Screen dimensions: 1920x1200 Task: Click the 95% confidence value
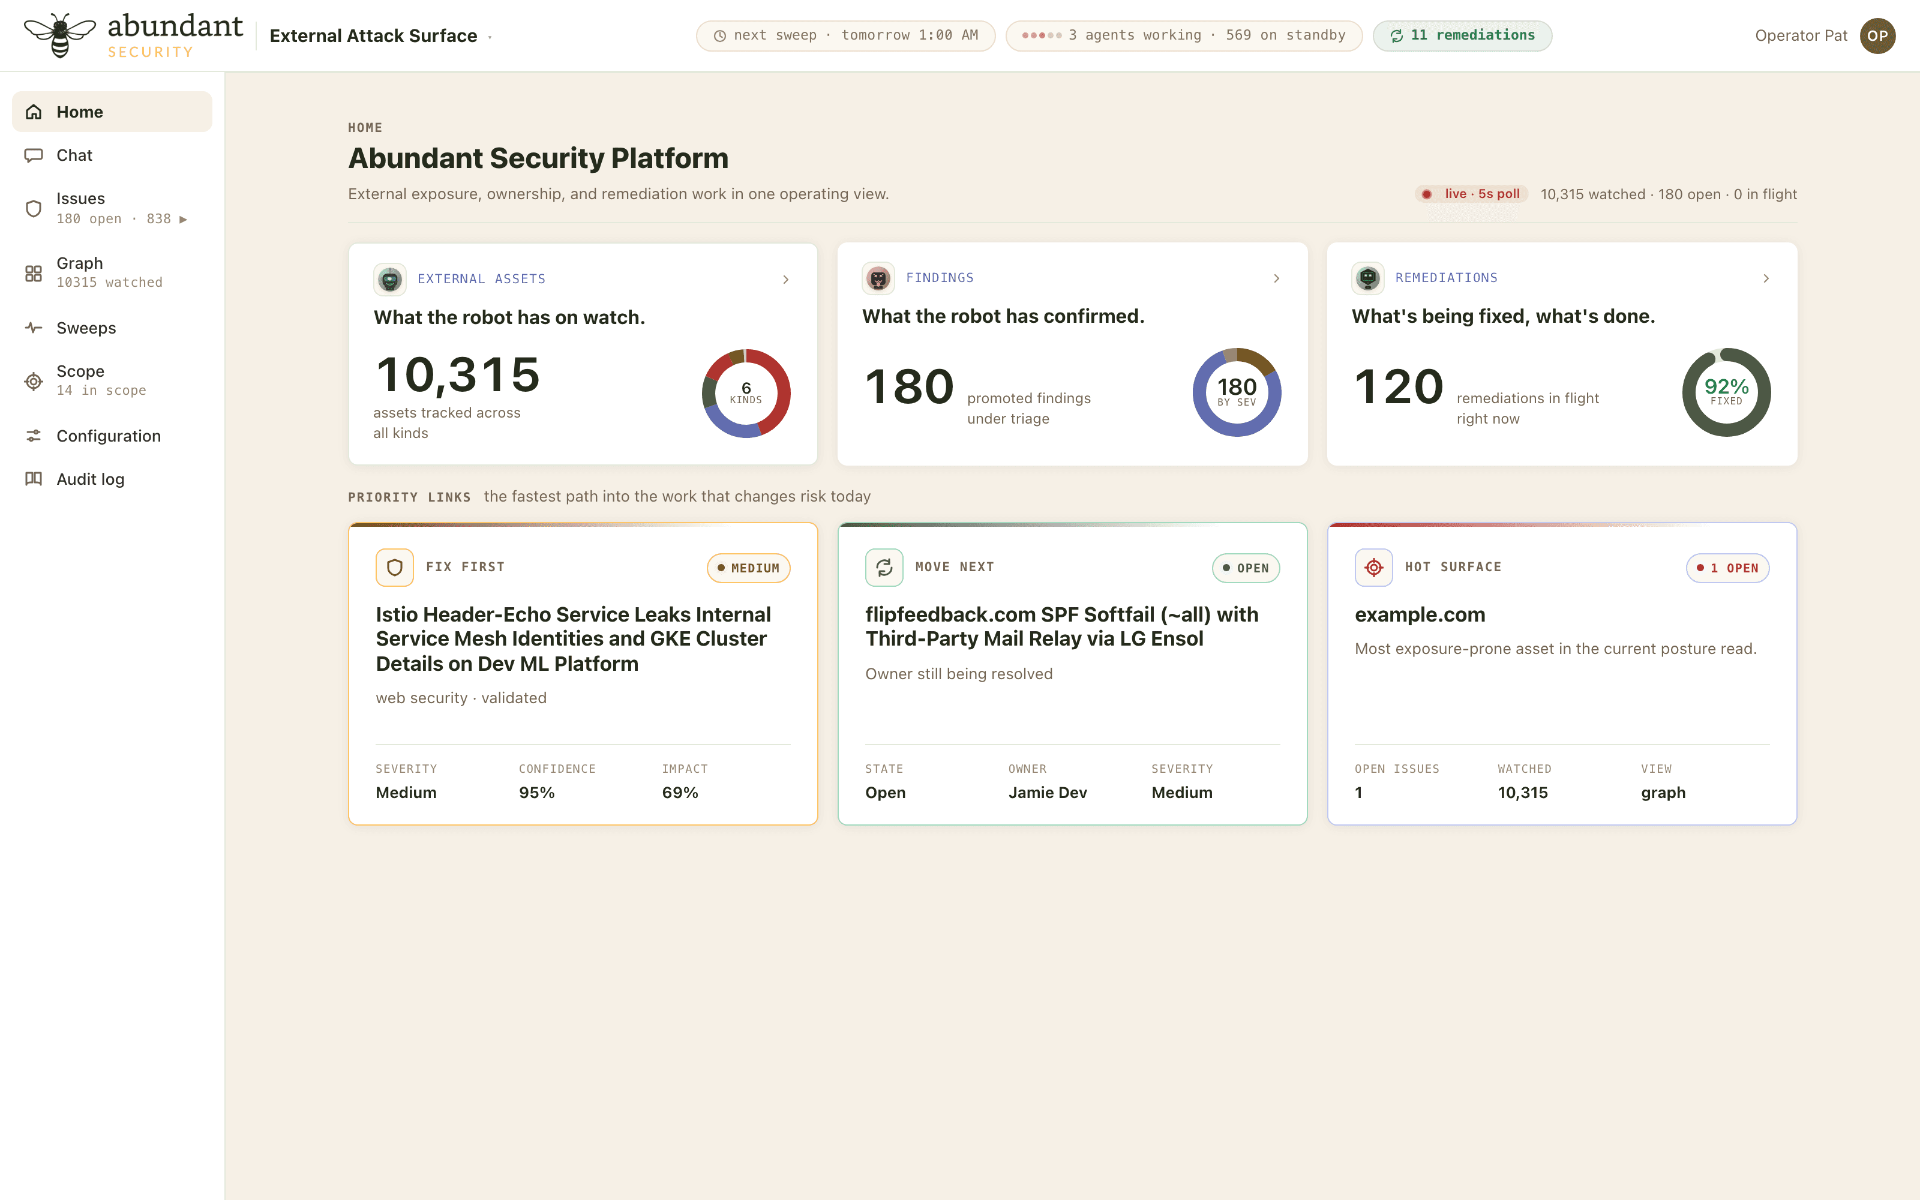tap(536, 793)
